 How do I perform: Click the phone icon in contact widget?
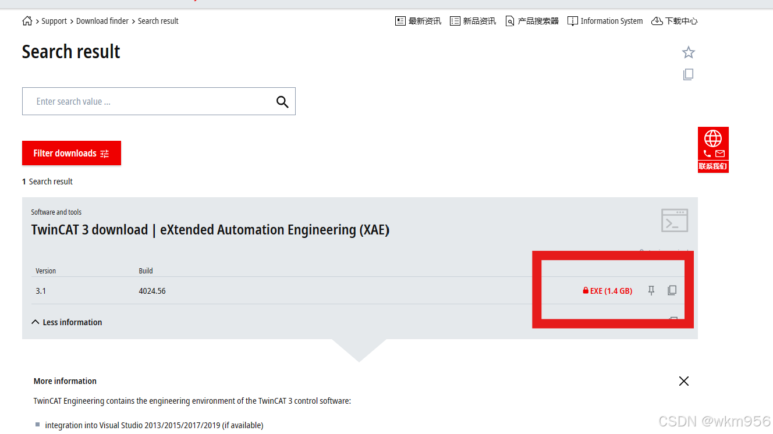(707, 154)
